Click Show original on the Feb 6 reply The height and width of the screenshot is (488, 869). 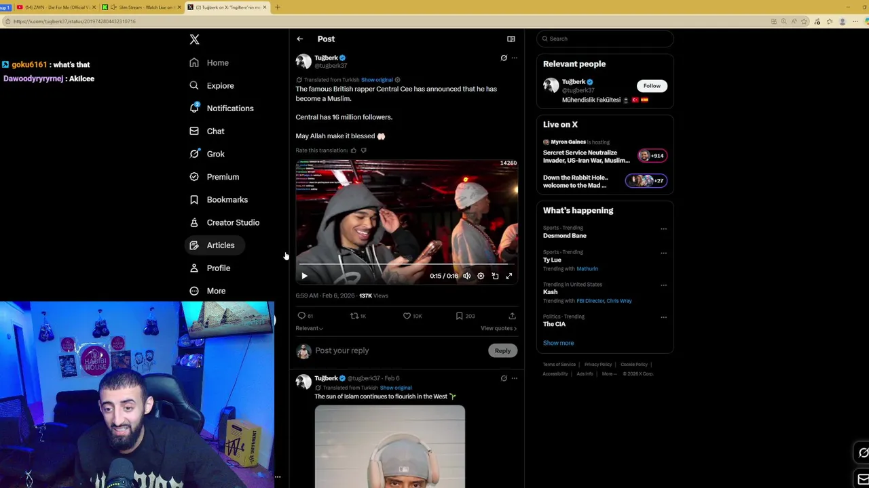(x=396, y=388)
